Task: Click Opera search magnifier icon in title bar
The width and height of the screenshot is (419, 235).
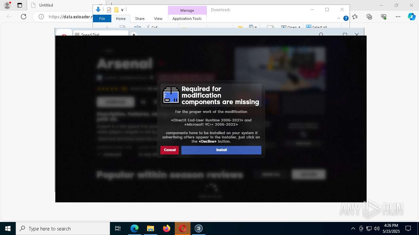Action: tap(321, 34)
